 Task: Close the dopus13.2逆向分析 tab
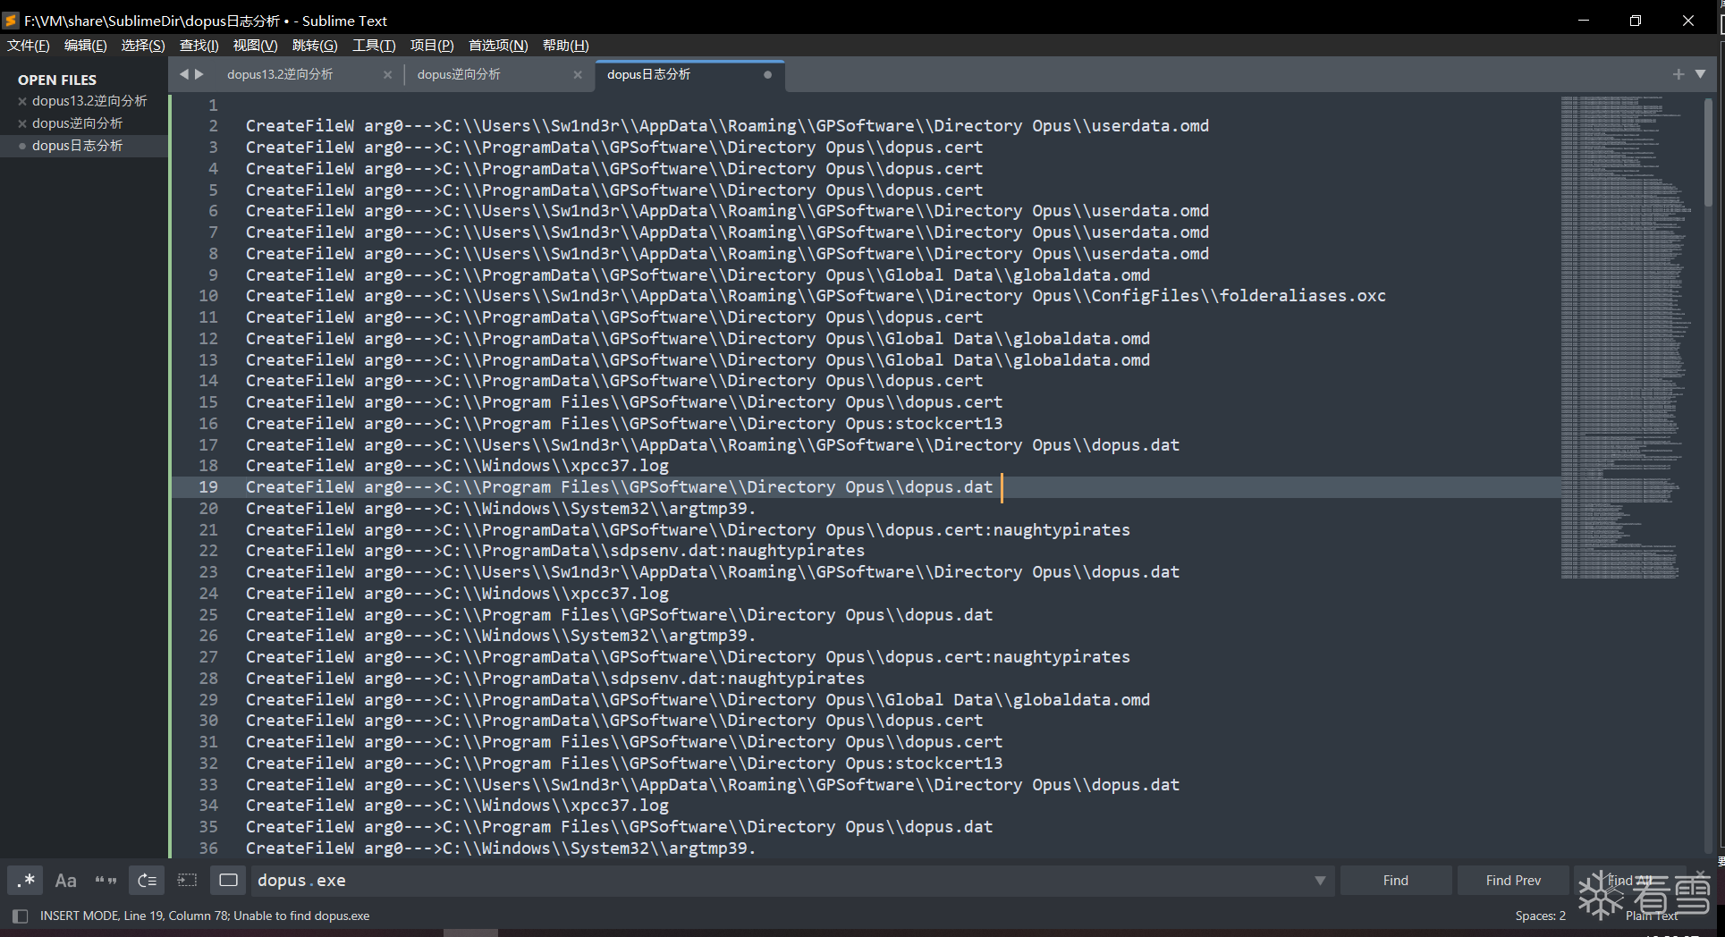pos(387,75)
